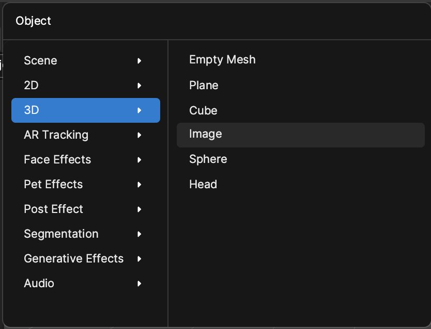Expand arrow next to AR Tracking
431x329 pixels.
(140, 135)
